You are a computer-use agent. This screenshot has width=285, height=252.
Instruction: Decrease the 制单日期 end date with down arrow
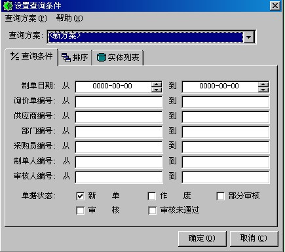click(263, 90)
